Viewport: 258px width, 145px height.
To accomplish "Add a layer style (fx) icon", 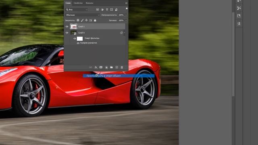I will point(96,67).
